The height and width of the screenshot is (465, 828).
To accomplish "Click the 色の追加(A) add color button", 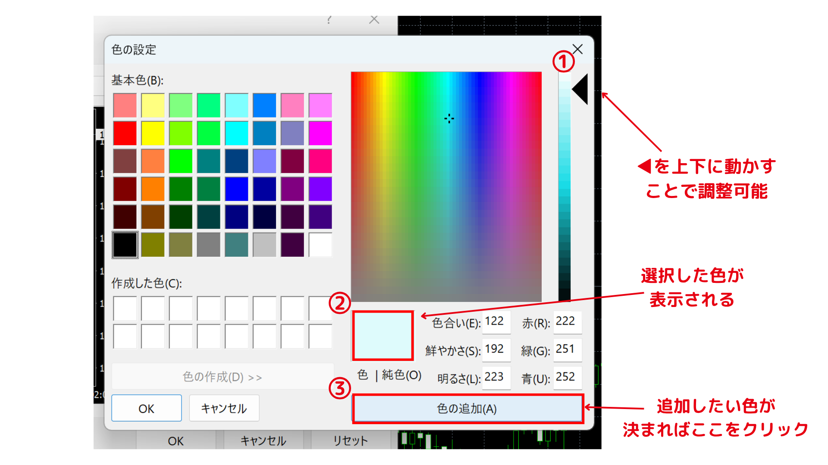I will pyautogui.click(x=468, y=409).
